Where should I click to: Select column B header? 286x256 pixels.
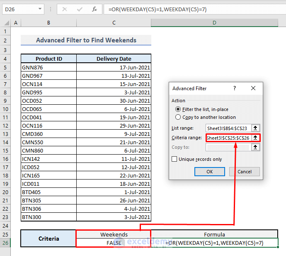(48, 23)
